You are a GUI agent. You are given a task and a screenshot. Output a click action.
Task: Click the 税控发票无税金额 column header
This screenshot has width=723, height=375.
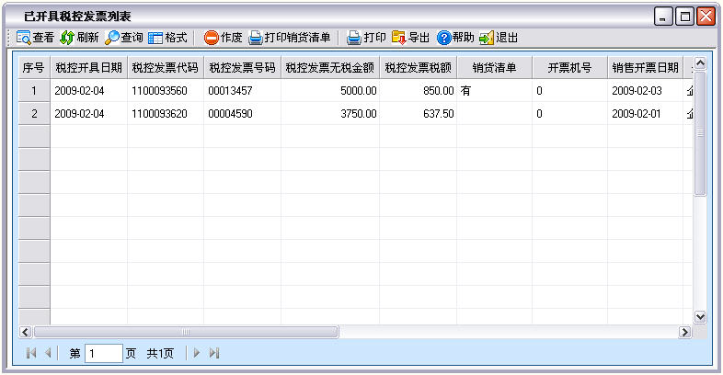click(330, 68)
